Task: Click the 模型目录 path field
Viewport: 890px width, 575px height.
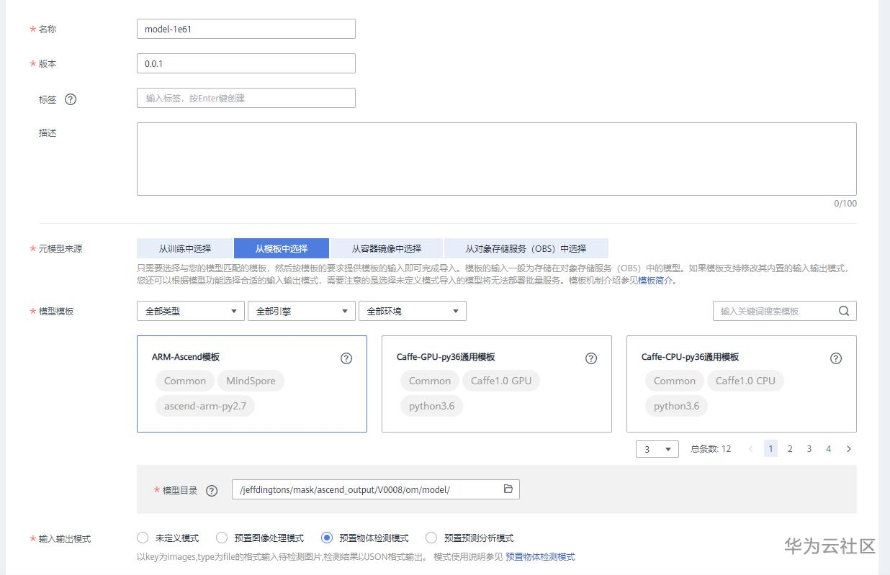Action: (x=376, y=489)
